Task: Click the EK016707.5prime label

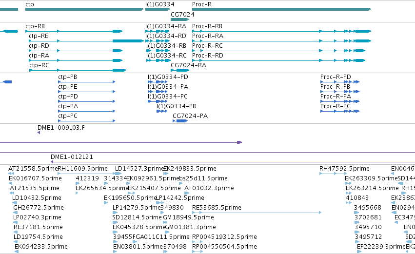Action: click(x=35, y=178)
